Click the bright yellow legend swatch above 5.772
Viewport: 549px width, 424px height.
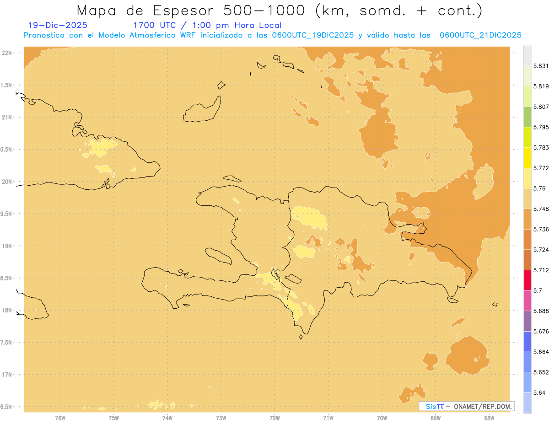pyautogui.click(x=527, y=158)
